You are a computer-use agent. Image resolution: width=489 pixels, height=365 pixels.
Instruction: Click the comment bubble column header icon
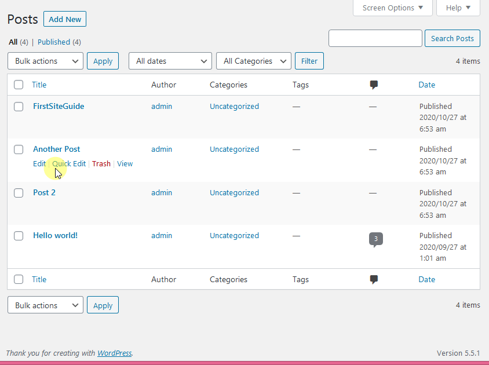coord(374,85)
